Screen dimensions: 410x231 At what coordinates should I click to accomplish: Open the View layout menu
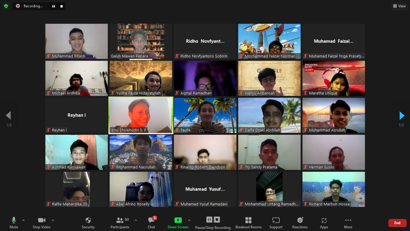pos(399,6)
